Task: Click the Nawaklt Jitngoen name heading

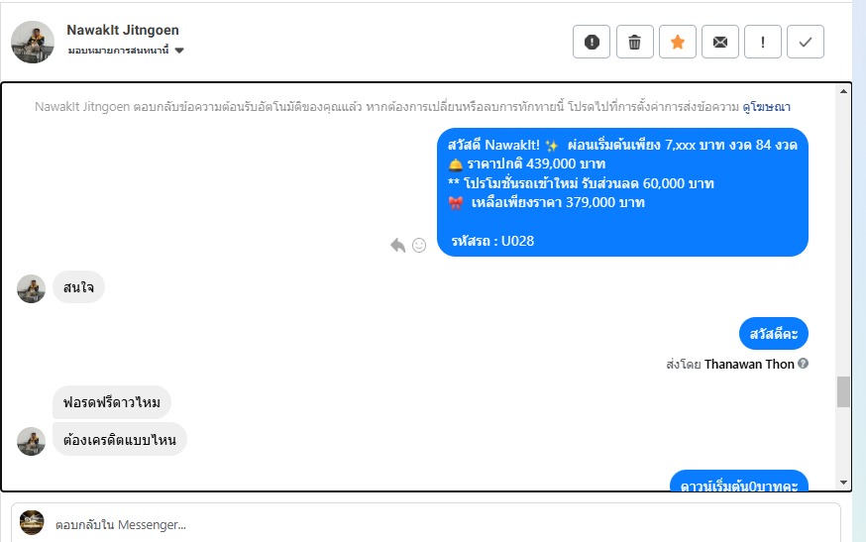Action: coord(123,30)
